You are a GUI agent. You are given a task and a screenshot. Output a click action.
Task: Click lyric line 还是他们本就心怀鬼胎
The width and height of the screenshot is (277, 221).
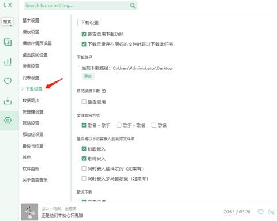62,215
